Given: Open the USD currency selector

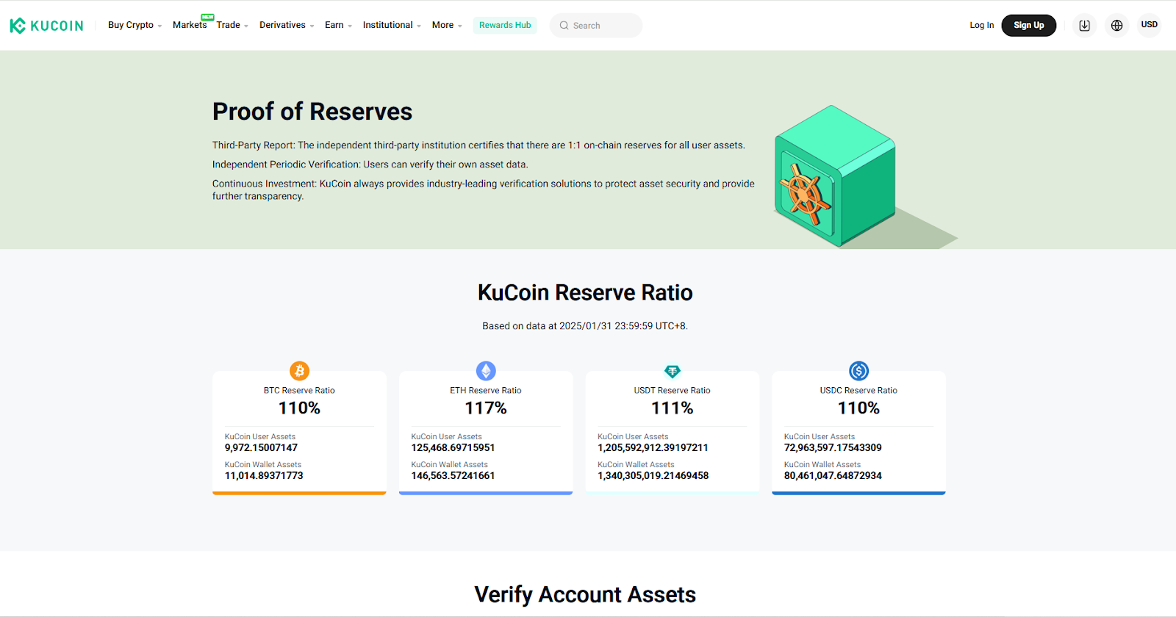Looking at the screenshot, I should click(x=1149, y=25).
